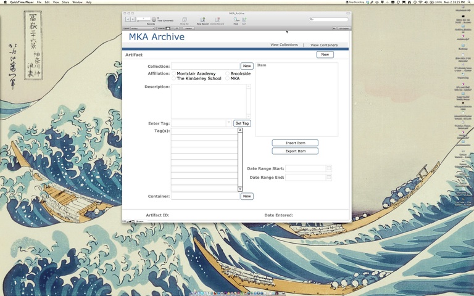Click the Description field scrollbar

click(x=249, y=101)
